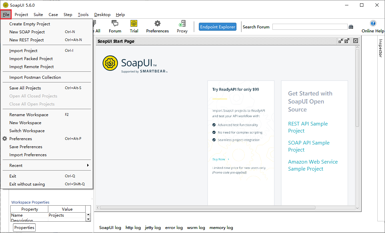Screen dimensions: 385x233
Task: Select New REST Project
Action: click(47, 40)
